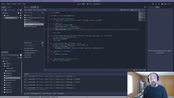Viewport: 174px width, 98px height.
Task: Fold the _get_local_input function
Action: click(x=49, y=19)
